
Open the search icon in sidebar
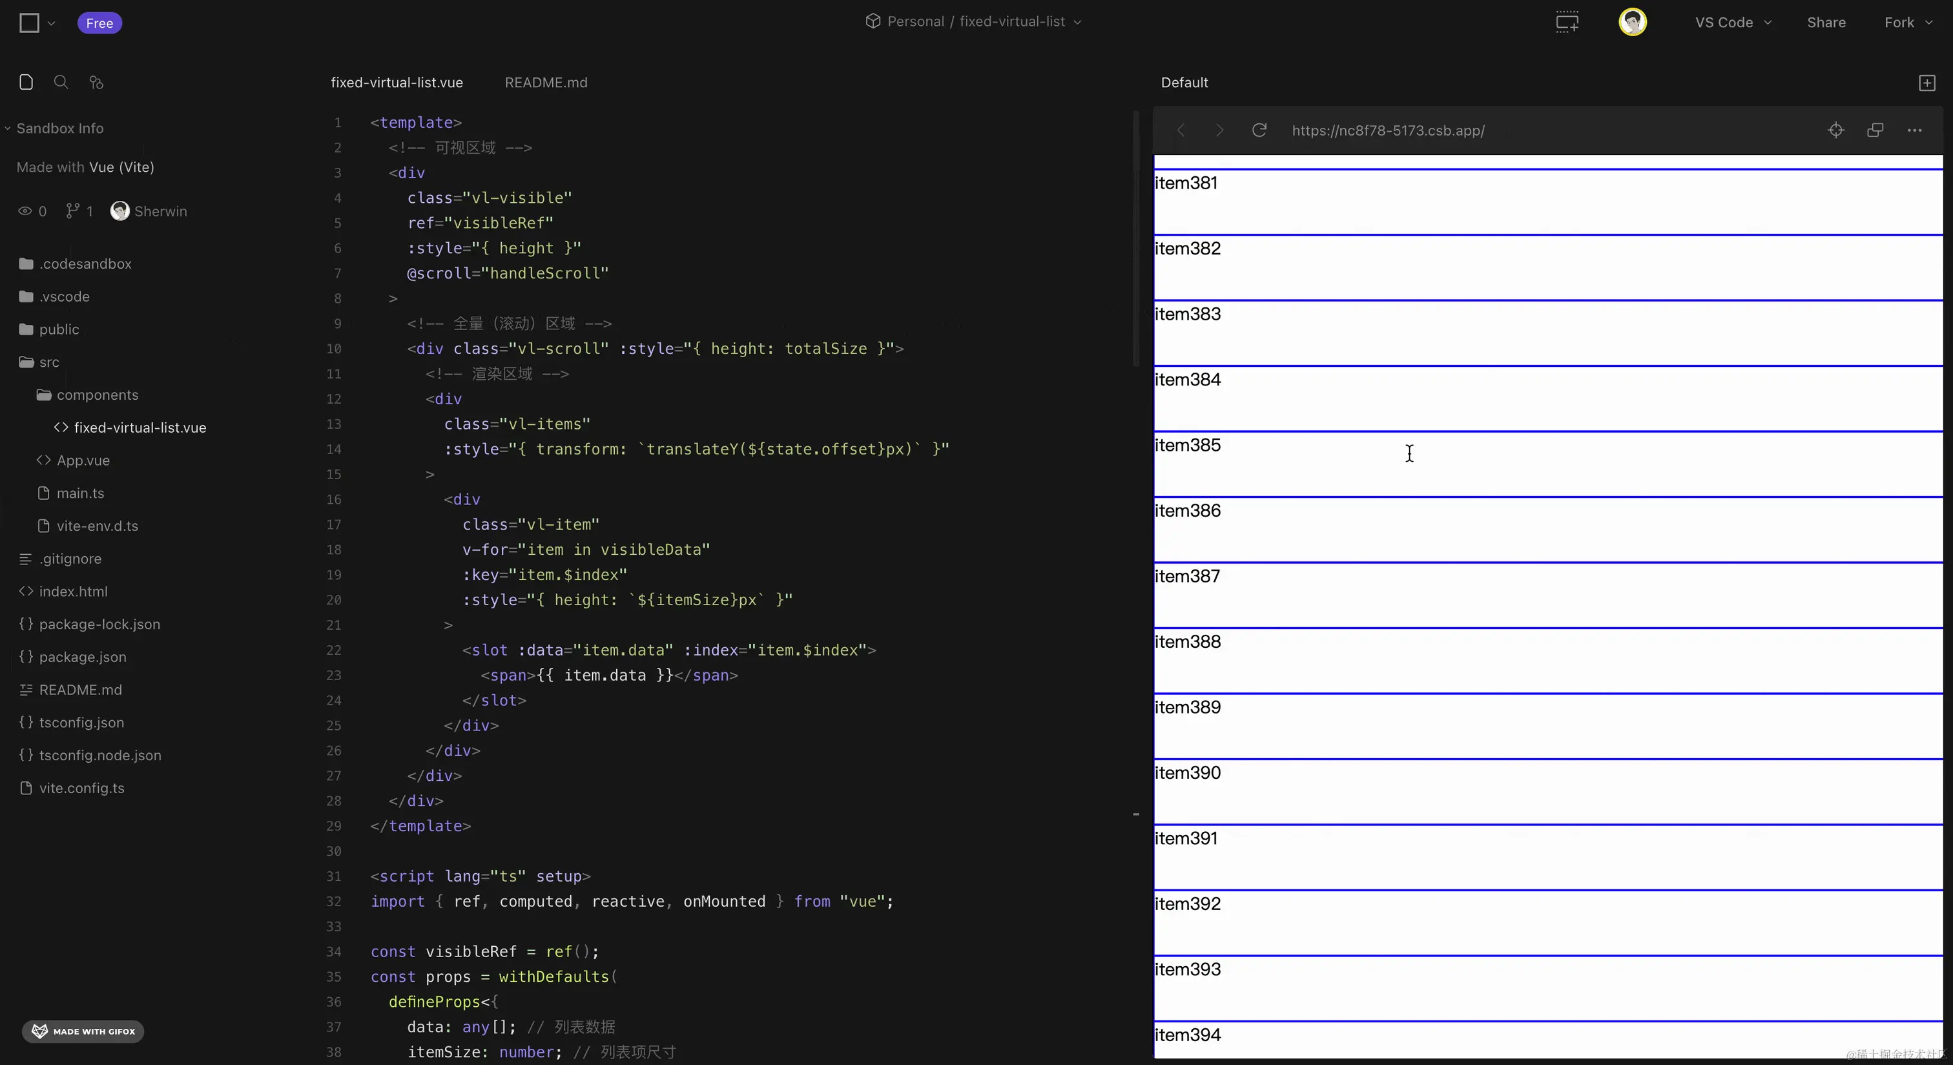point(61,82)
